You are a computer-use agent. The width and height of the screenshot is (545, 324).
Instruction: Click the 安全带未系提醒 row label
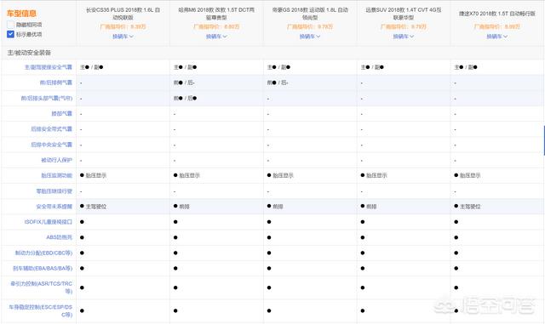pos(54,207)
